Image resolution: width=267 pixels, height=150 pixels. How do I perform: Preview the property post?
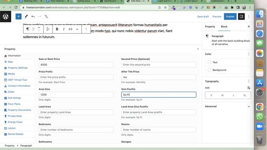217,17
